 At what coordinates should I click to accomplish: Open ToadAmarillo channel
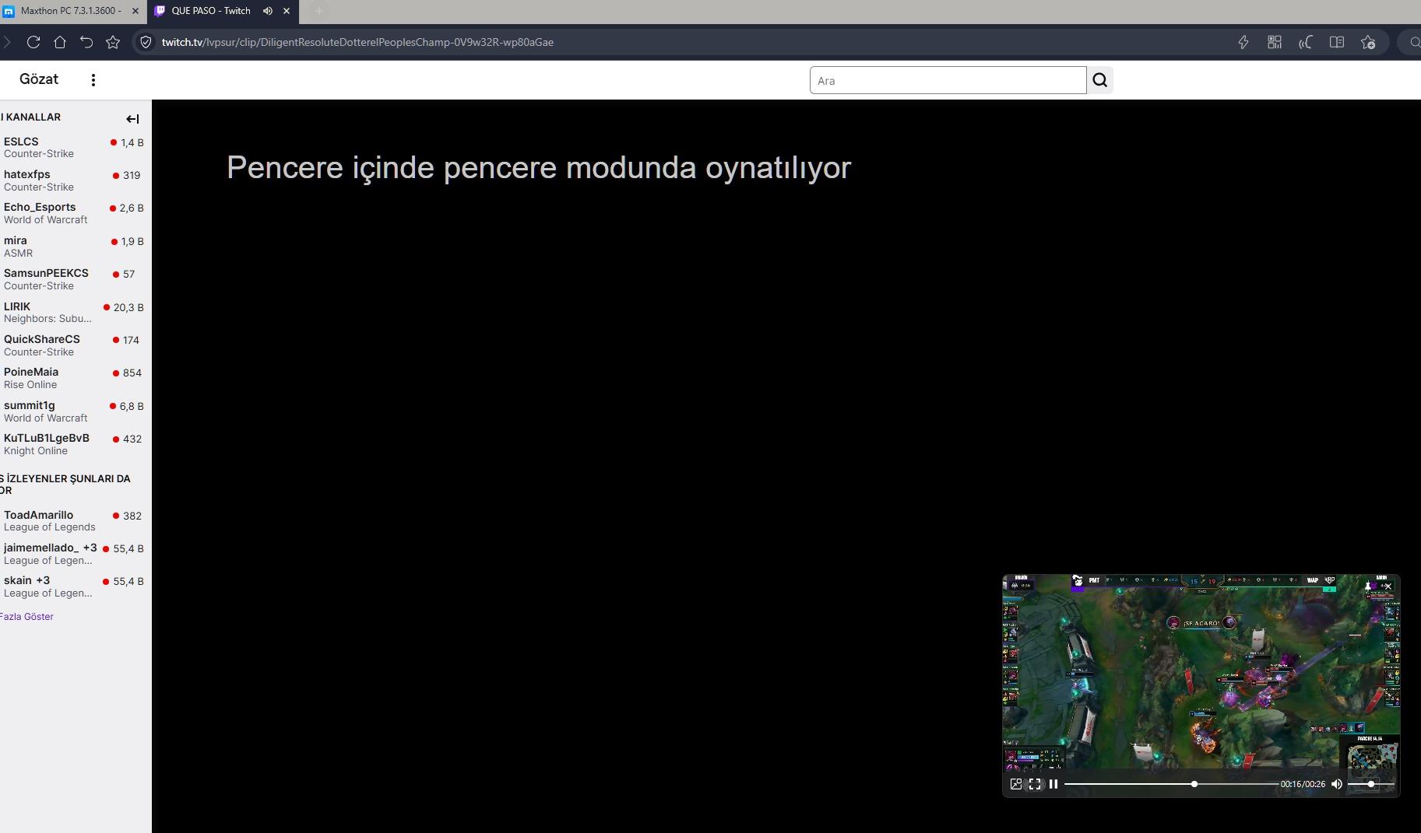[74, 520]
